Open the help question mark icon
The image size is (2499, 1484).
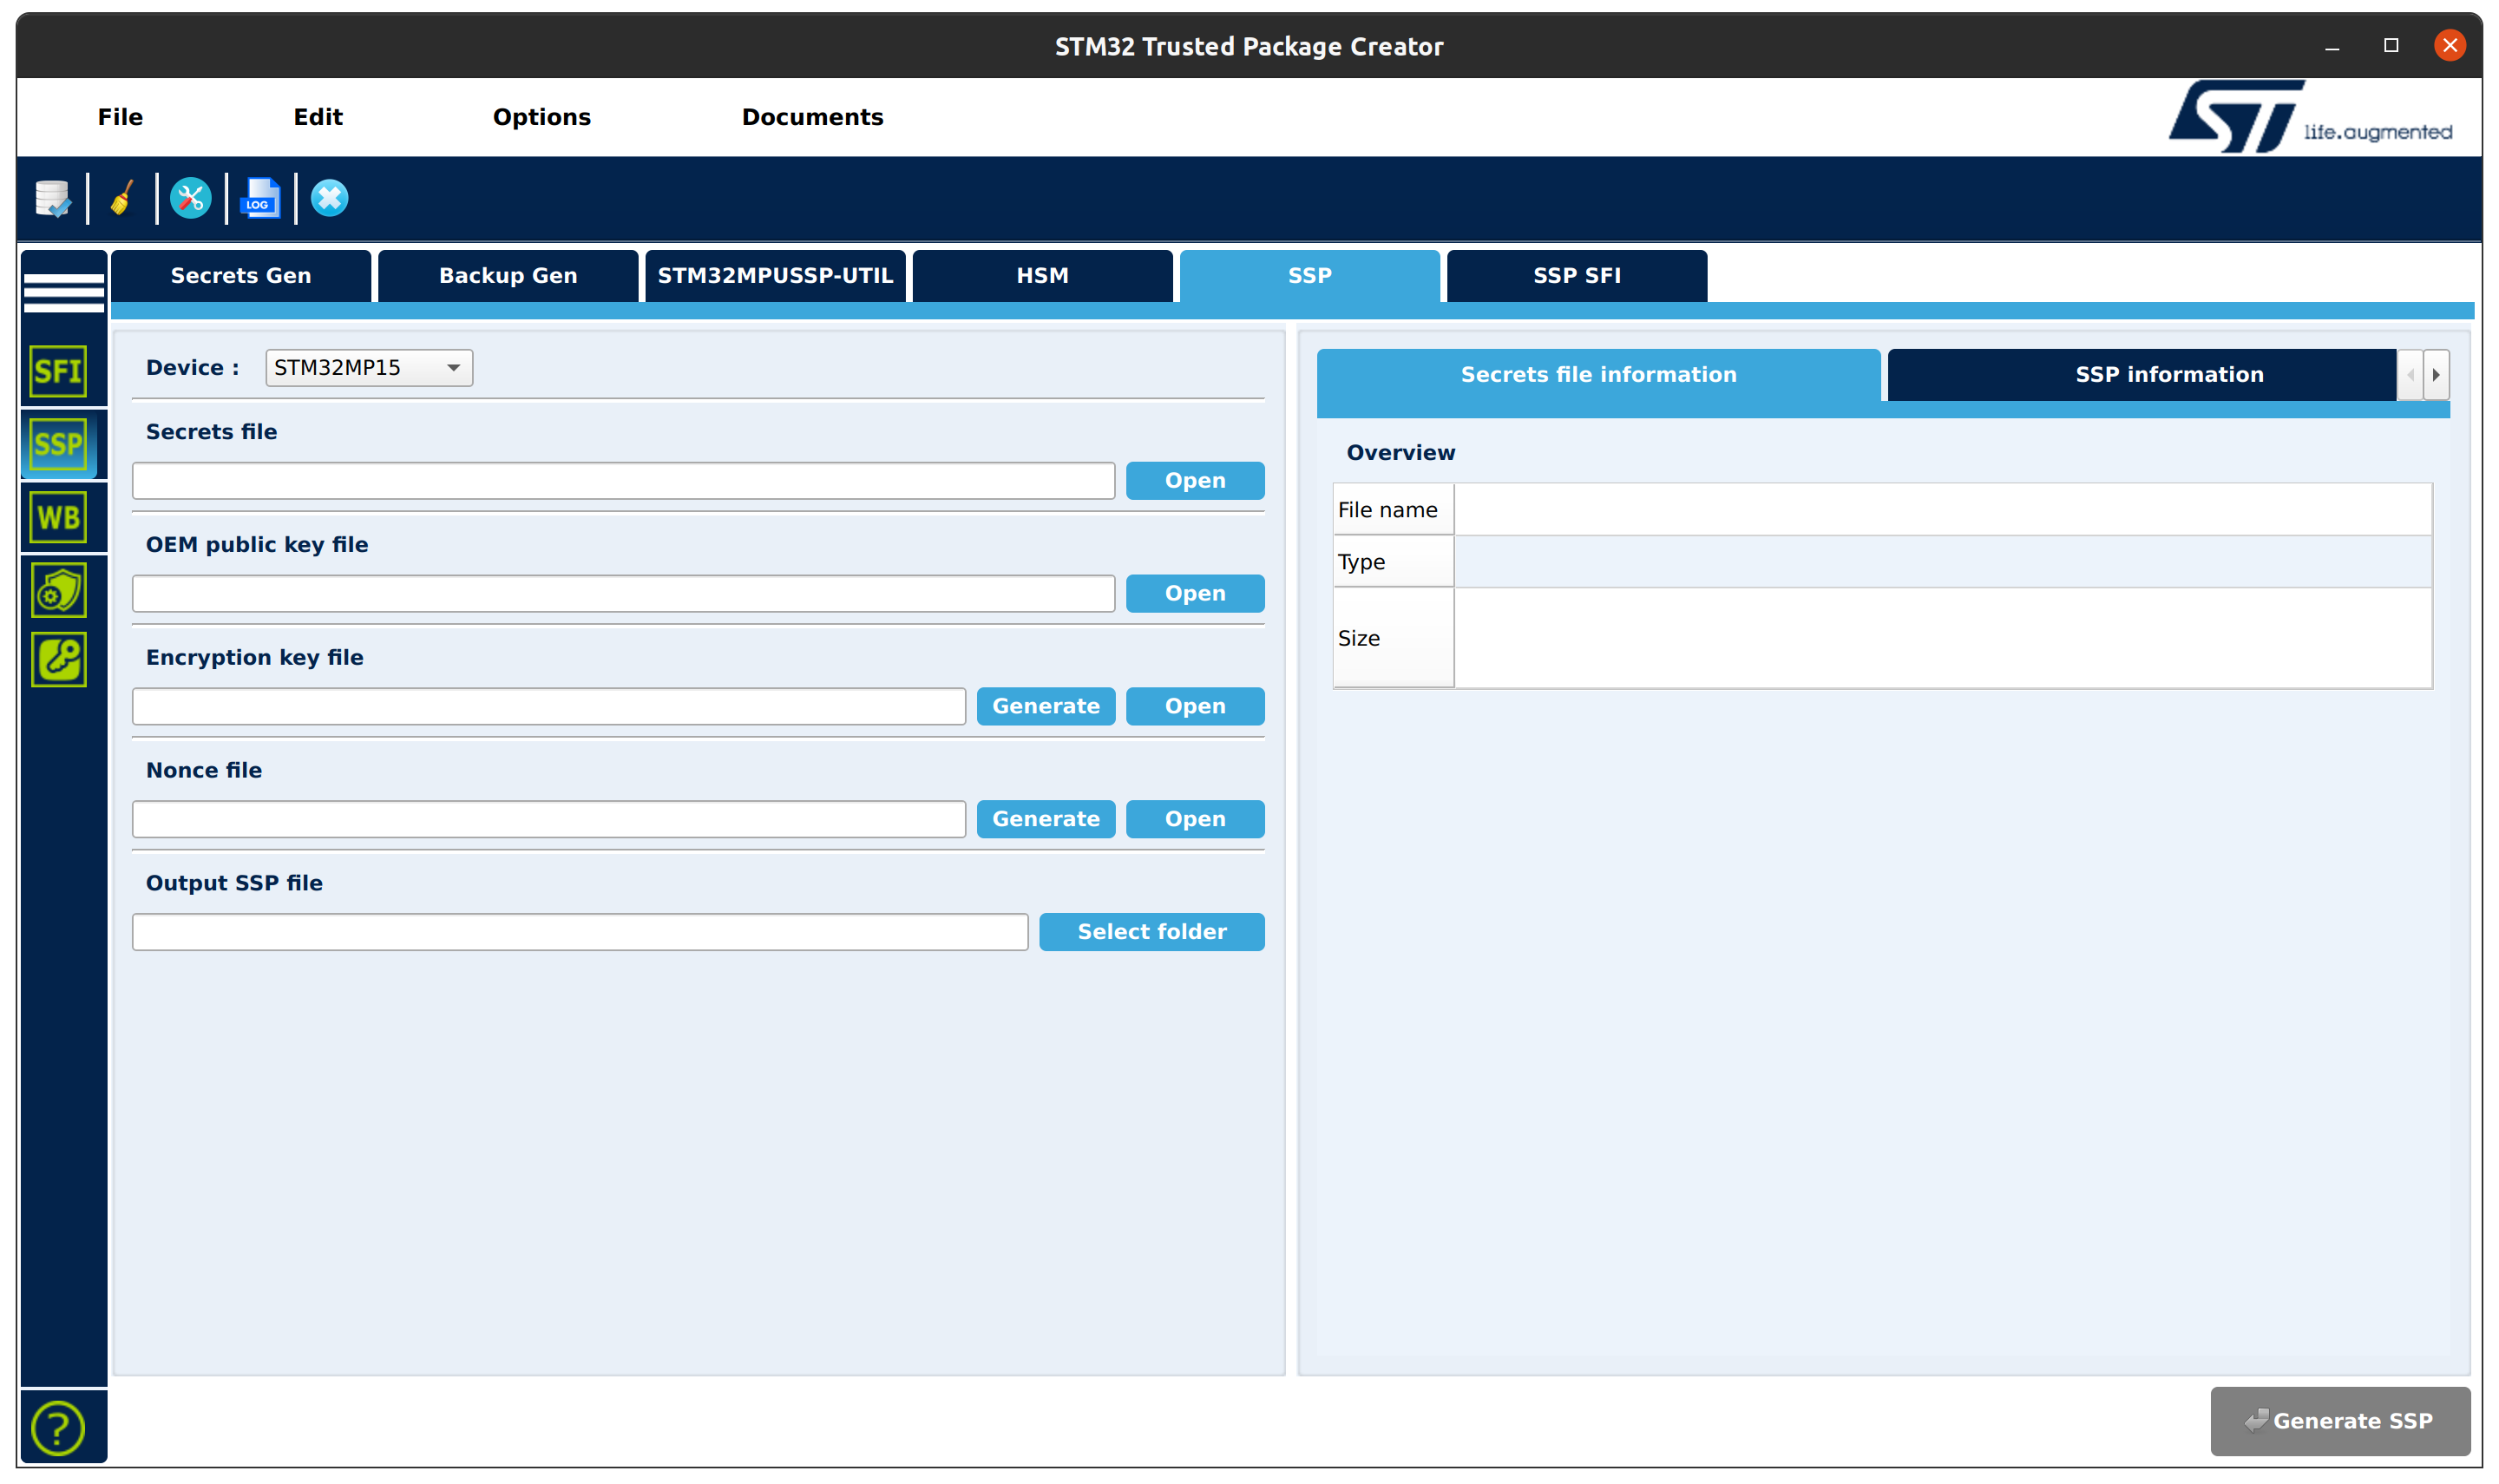(58, 1428)
